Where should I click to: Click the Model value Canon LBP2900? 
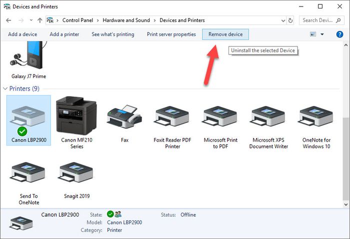point(124,222)
